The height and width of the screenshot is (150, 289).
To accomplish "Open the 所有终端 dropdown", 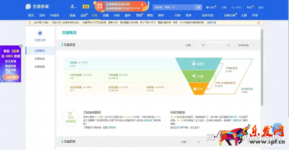I will [246, 45].
